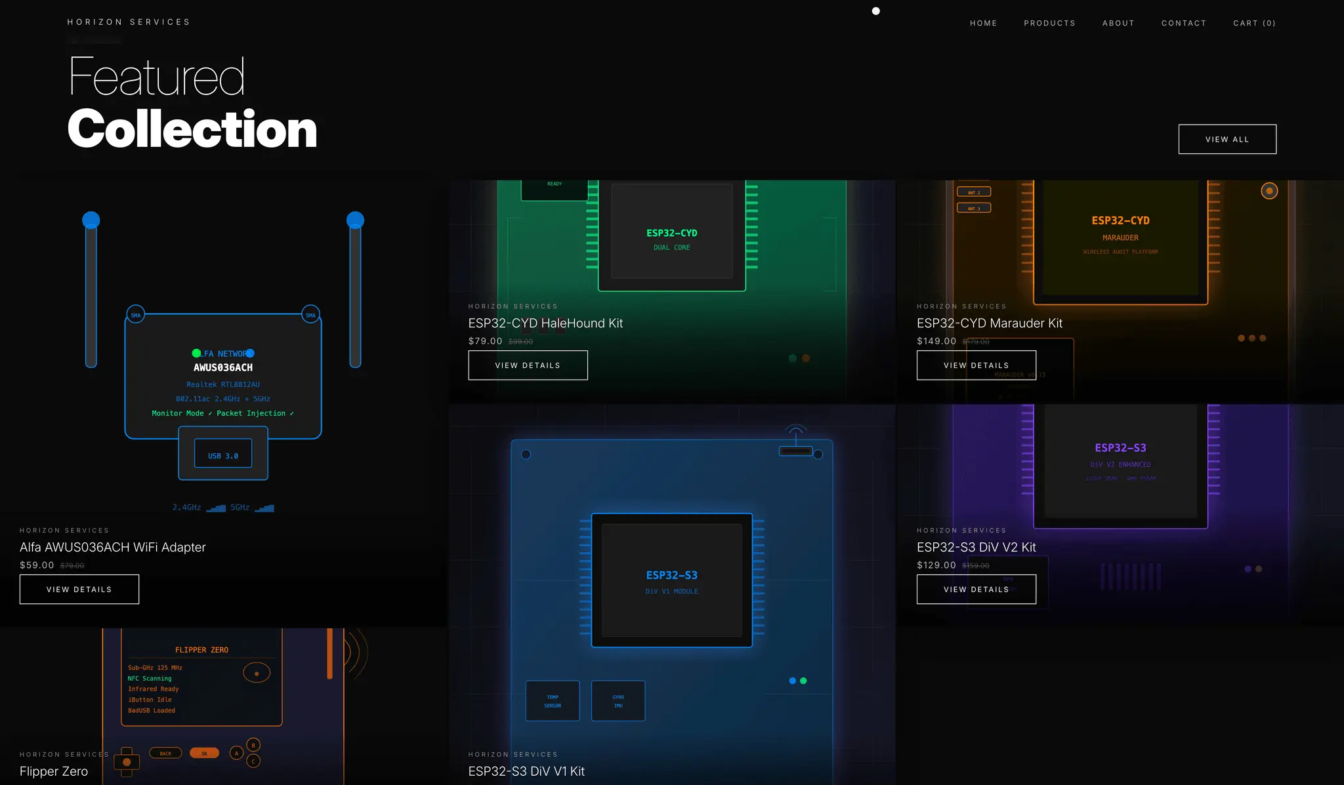Click the Horizon Services logo text
The image size is (1344, 785).
[x=129, y=22]
